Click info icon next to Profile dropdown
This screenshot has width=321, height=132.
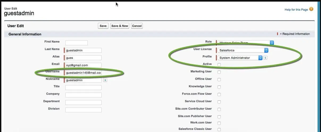click(265, 58)
